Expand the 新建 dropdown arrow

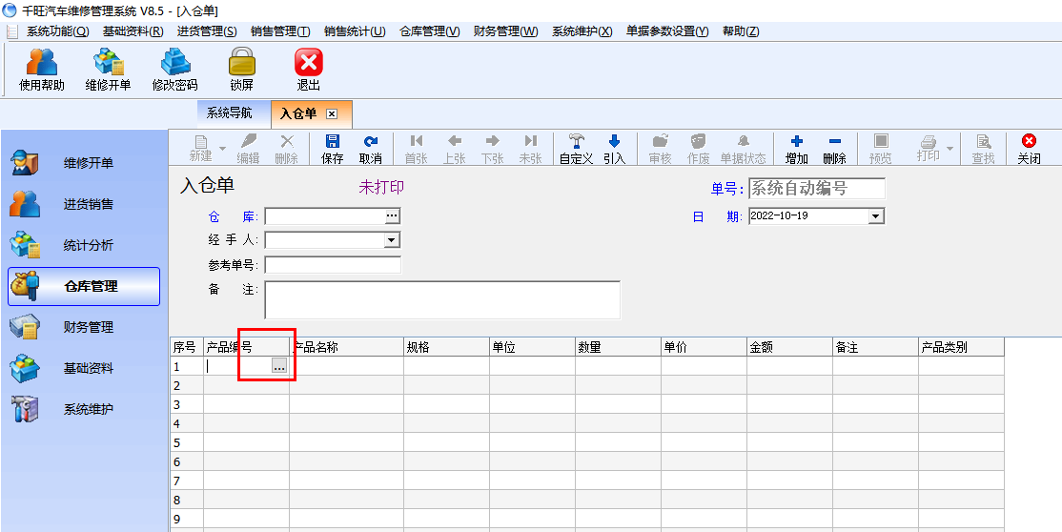point(222,149)
